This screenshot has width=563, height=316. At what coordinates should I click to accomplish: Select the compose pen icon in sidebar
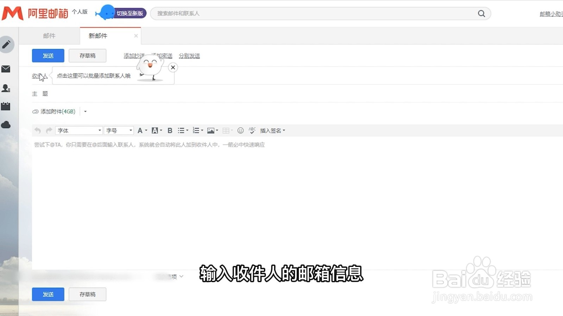tap(6, 45)
